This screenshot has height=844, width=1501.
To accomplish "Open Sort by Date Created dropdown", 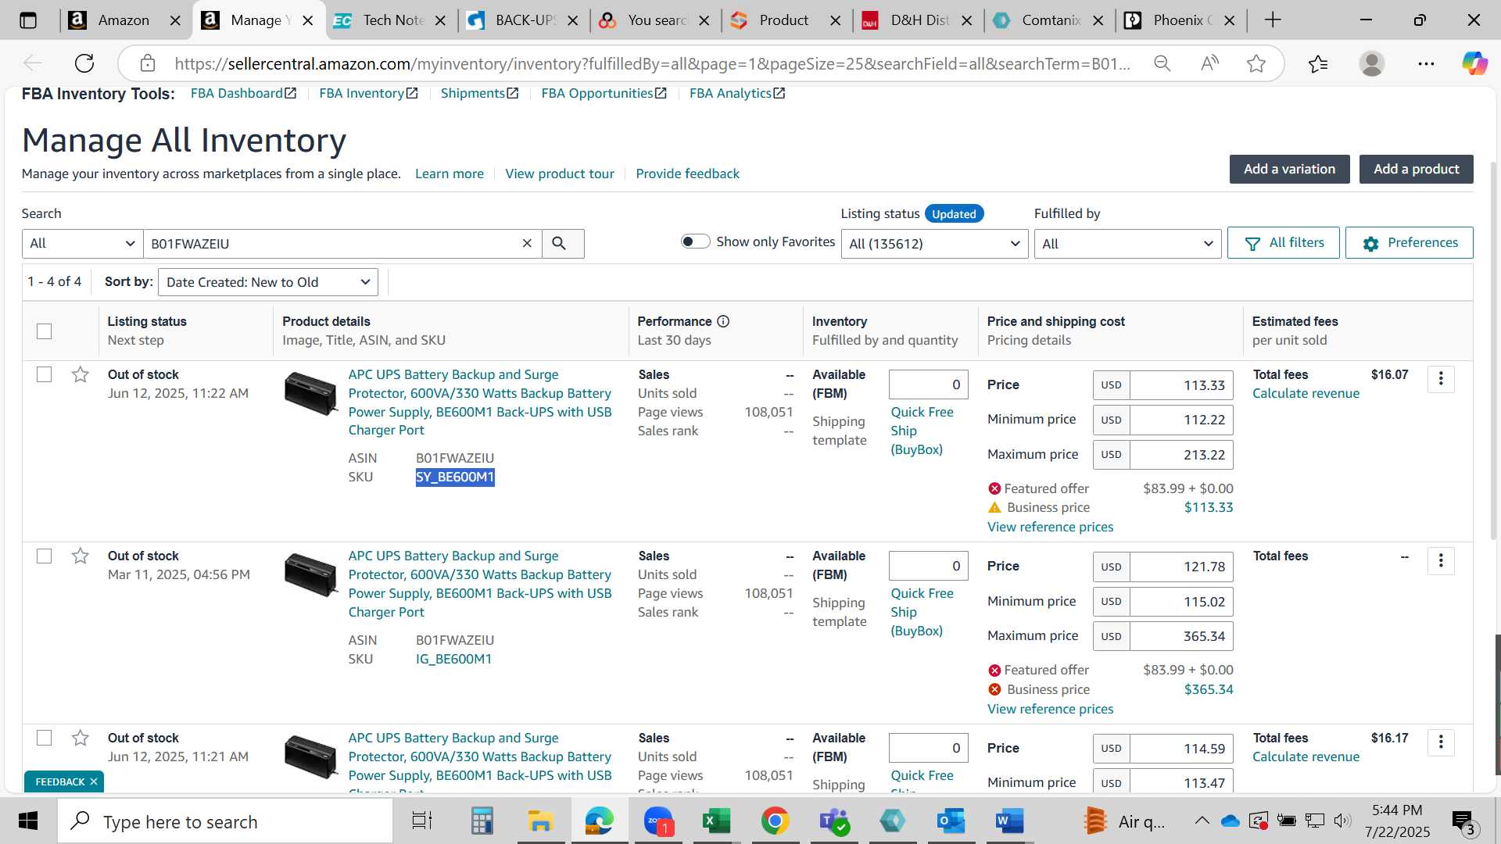I will tap(268, 282).
